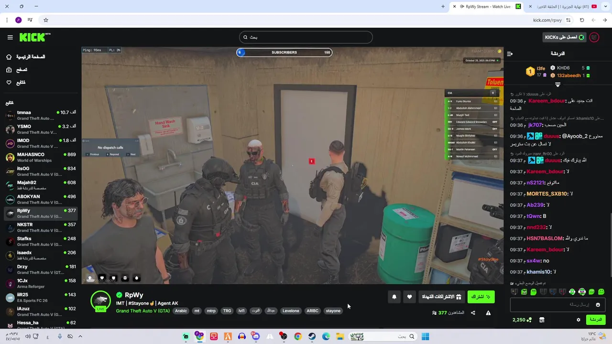Select the RpWy Stream browser tab
The width and height of the screenshot is (612, 344).
pyautogui.click(x=488, y=6)
